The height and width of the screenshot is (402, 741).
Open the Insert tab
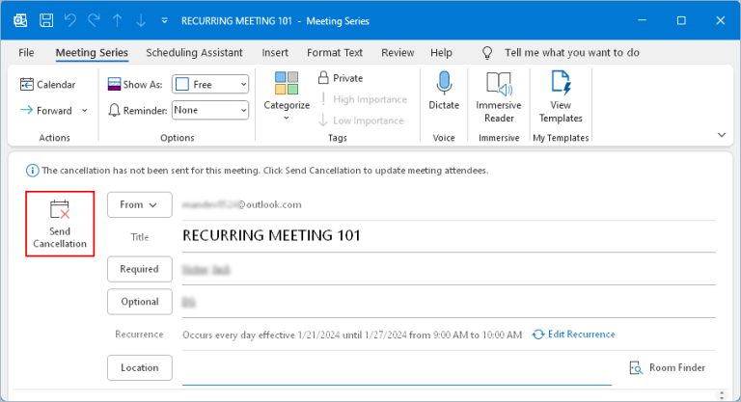click(x=275, y=52)
